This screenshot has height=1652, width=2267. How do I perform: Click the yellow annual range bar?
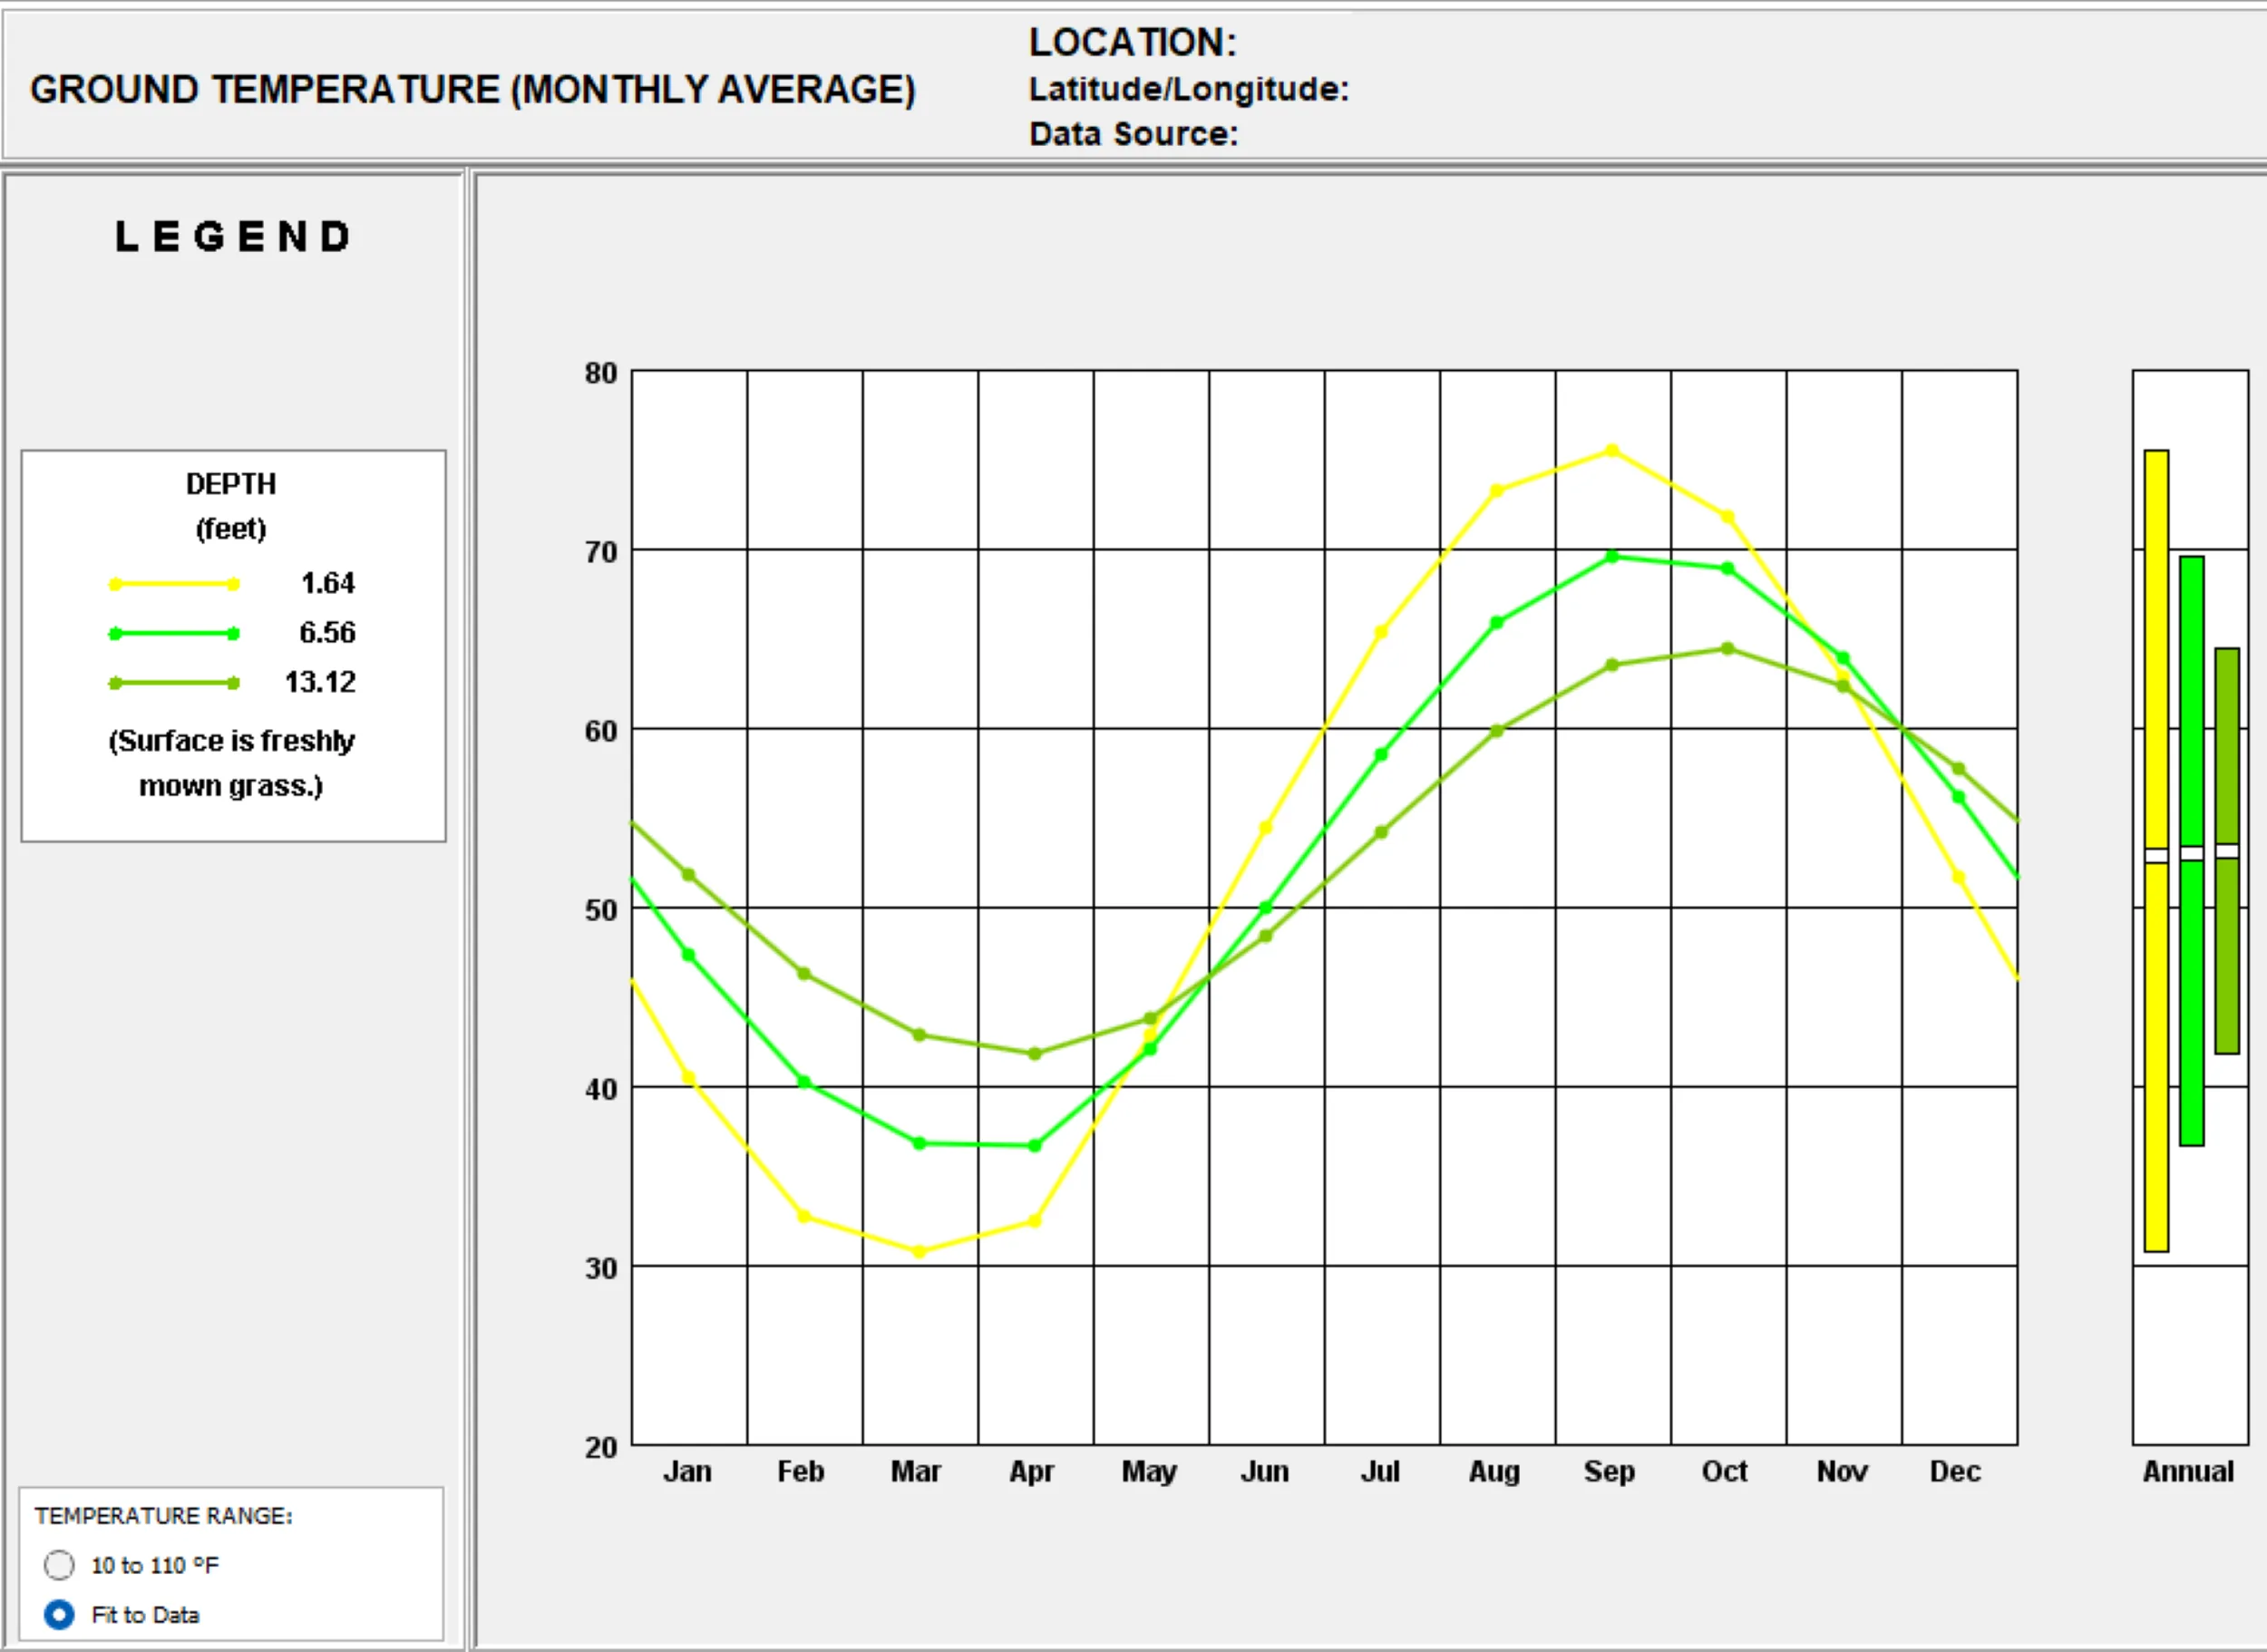click(x=2156, y=851)
